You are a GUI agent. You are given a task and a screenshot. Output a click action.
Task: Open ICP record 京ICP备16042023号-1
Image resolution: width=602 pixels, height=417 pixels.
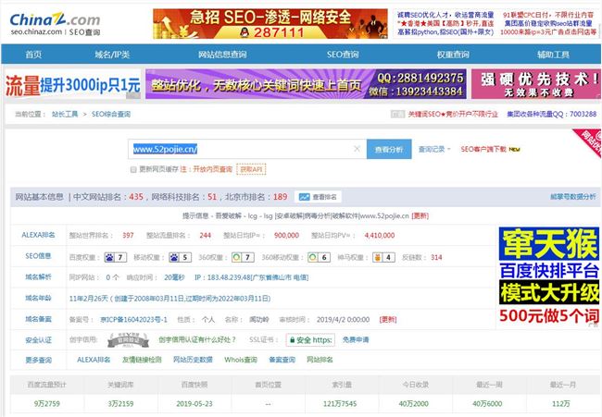tap(133, 319)
